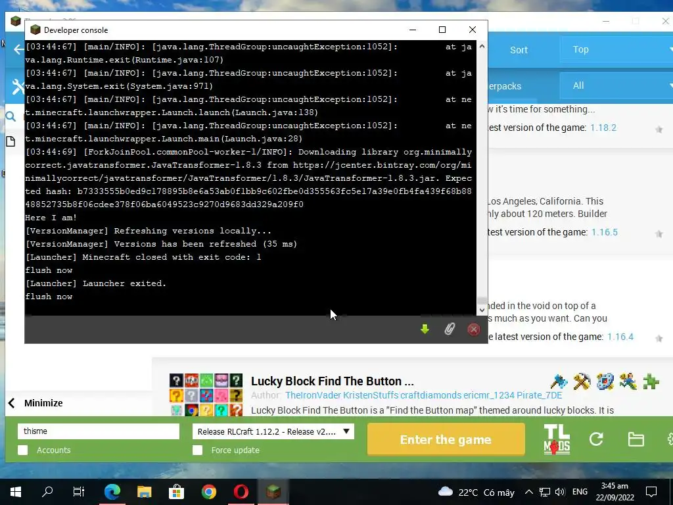Open Opera browser from taskbar

coord(241,492)
